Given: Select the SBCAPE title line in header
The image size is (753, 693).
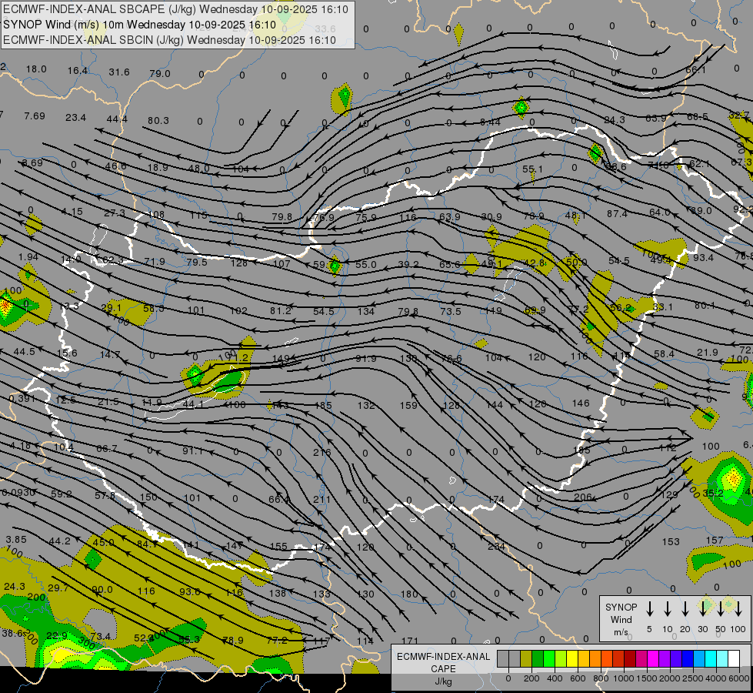Looking at the screenshot, I should (x=175, y=9).
